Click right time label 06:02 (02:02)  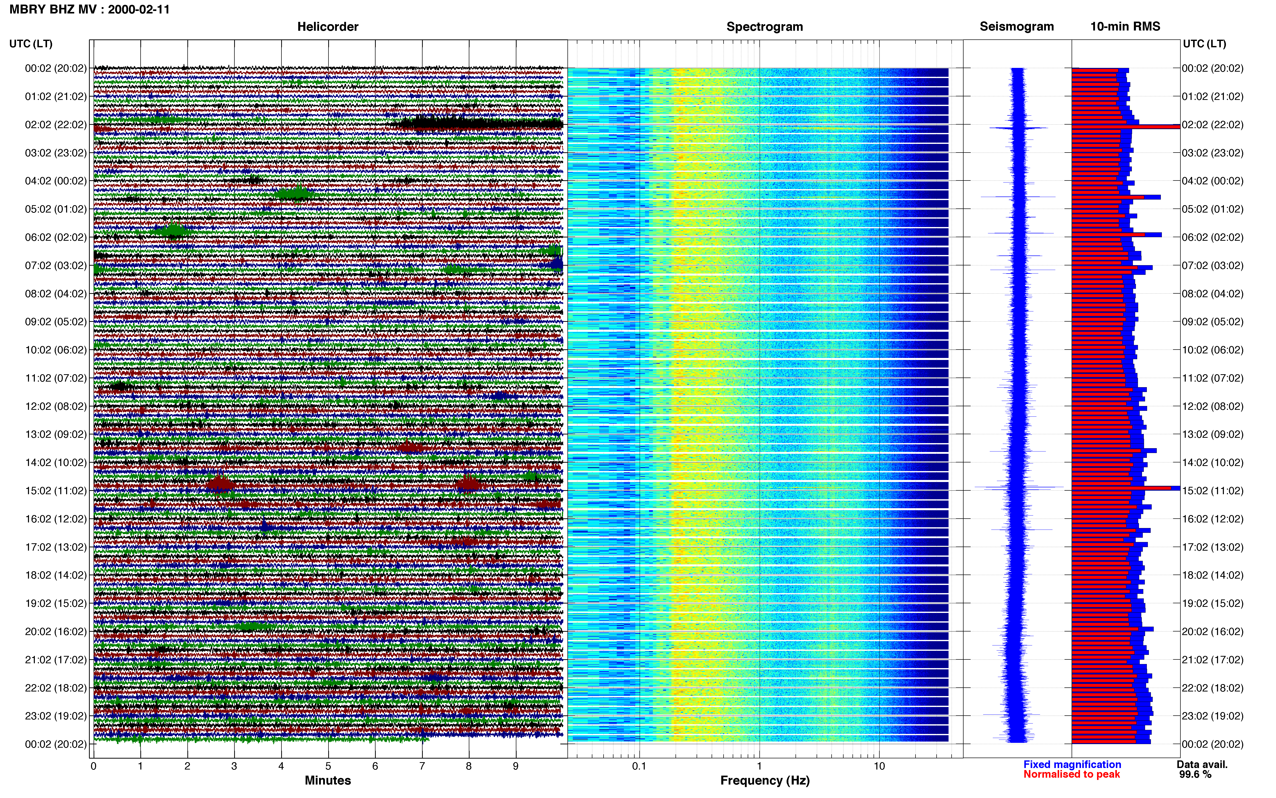pos(1212,237)
